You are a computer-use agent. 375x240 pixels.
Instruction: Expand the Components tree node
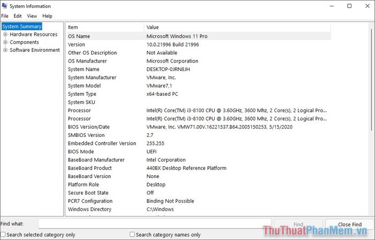(x=5, y=42)
